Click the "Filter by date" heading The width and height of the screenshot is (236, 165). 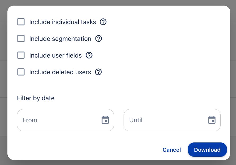36,98
